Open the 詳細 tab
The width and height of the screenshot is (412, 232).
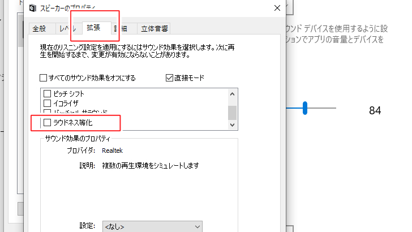click(124, 28)
